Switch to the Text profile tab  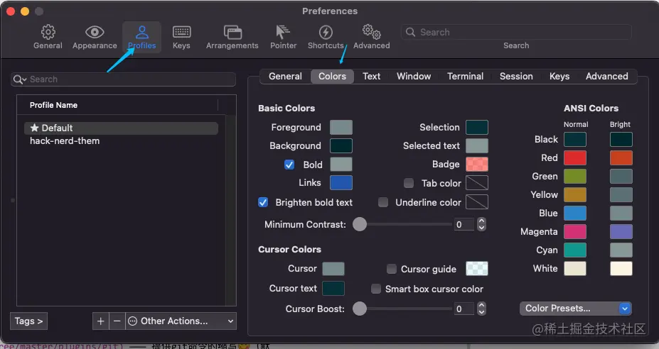tap(372, 77)
